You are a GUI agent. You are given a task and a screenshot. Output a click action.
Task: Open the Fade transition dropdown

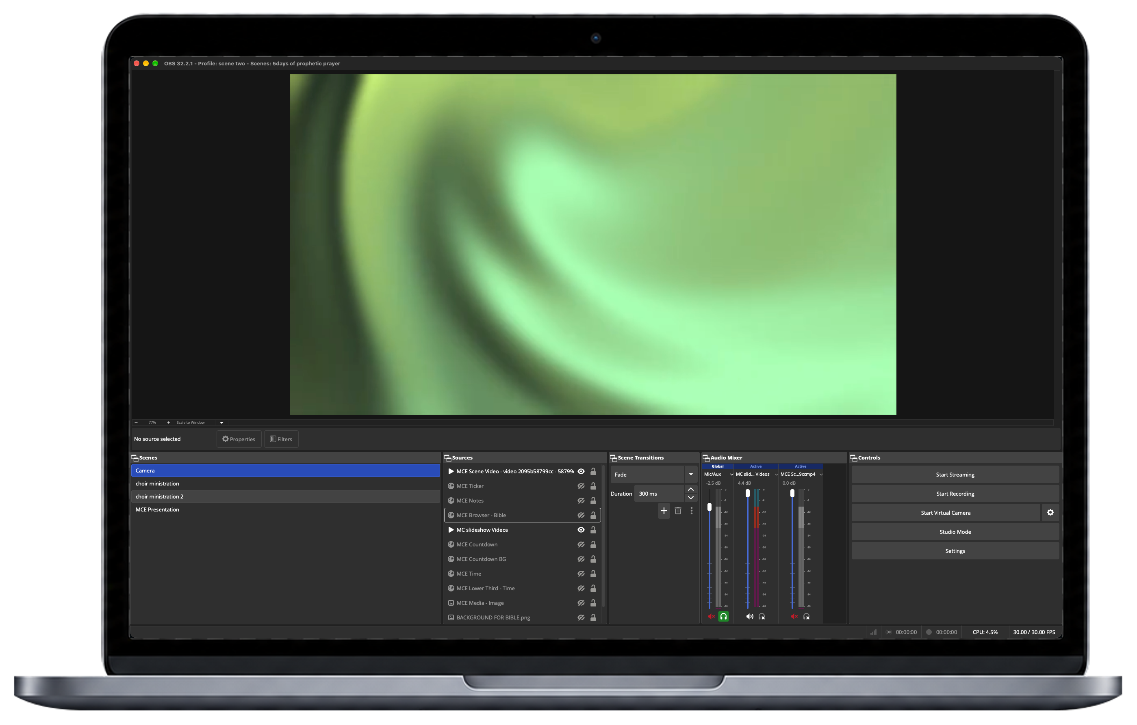click(x=653, y=475)
